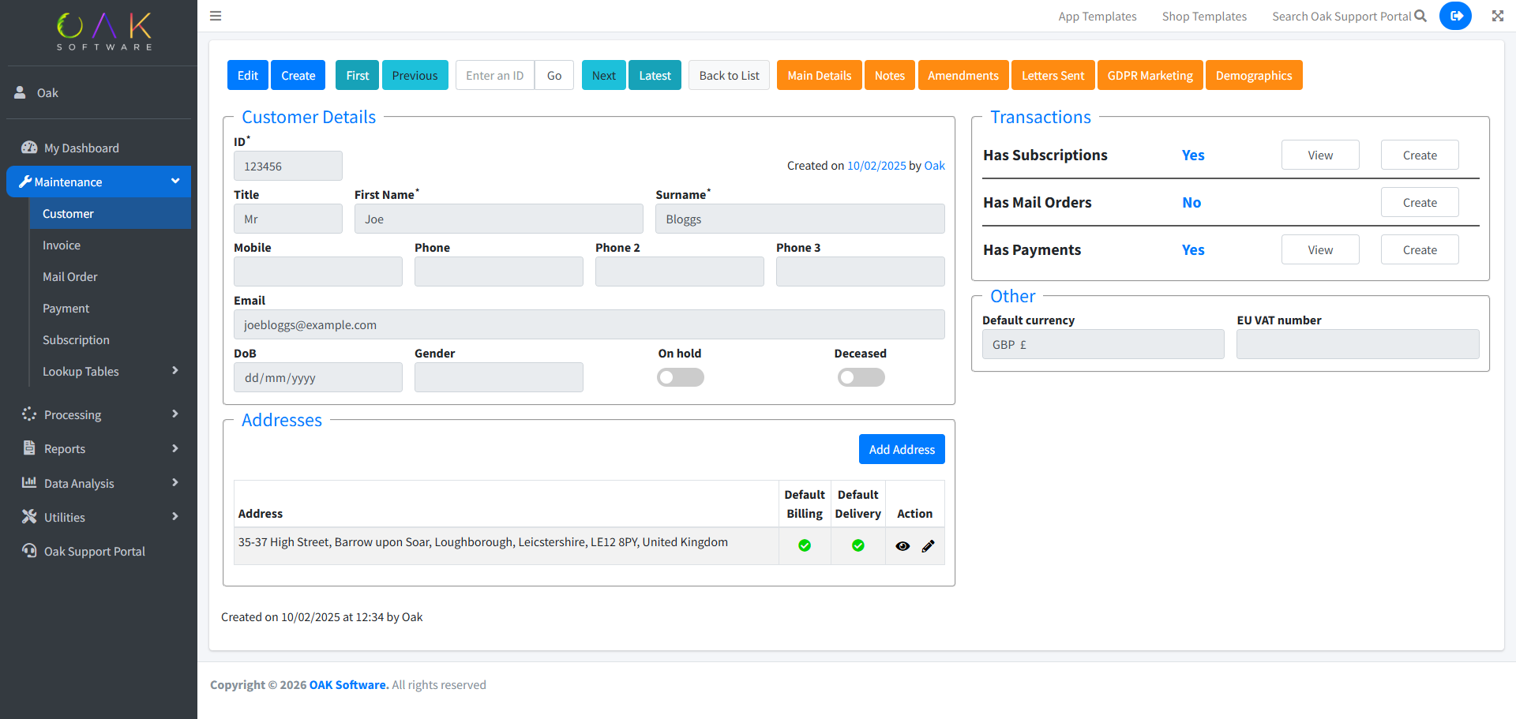
Task: Click the blue logout icon button
Action: pyautogui.click(x=1455, y=16)
